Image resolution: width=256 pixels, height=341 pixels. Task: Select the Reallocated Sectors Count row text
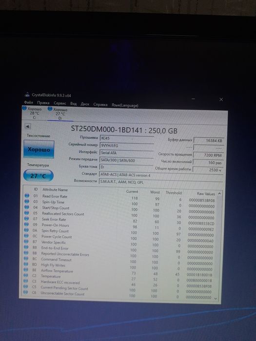tap(63, 214)
